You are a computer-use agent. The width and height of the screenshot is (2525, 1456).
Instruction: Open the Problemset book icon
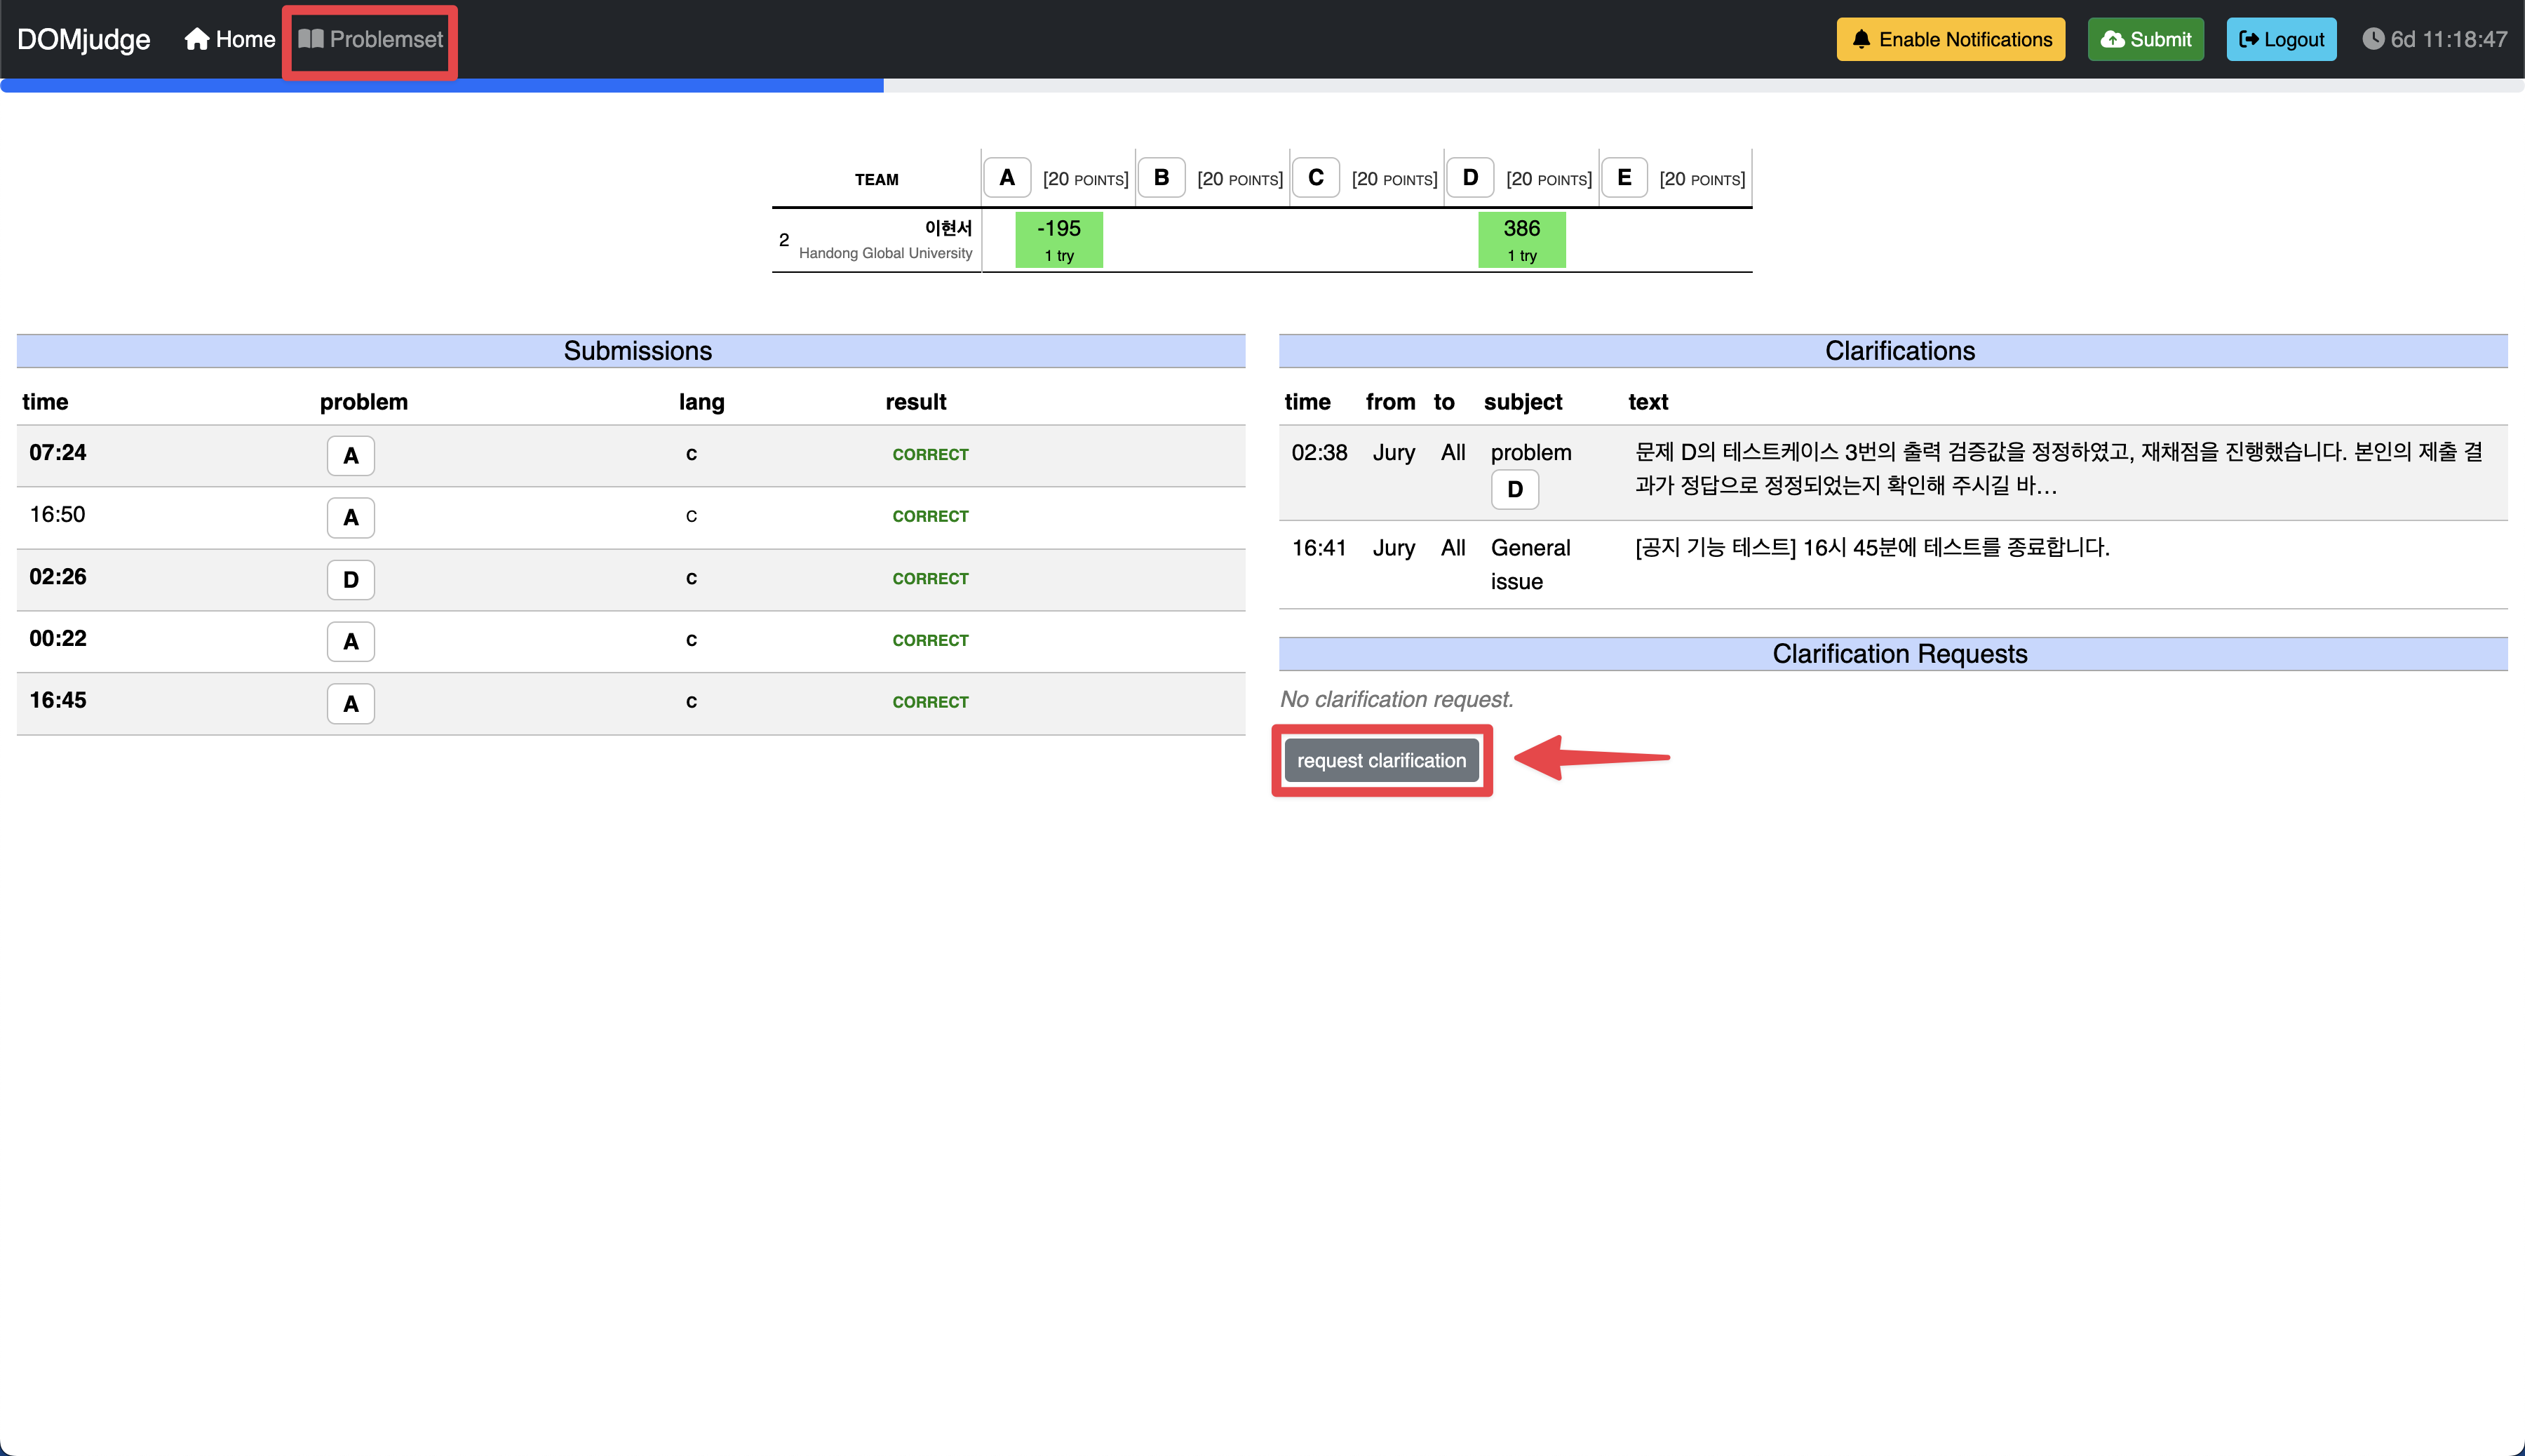[311, 39]
